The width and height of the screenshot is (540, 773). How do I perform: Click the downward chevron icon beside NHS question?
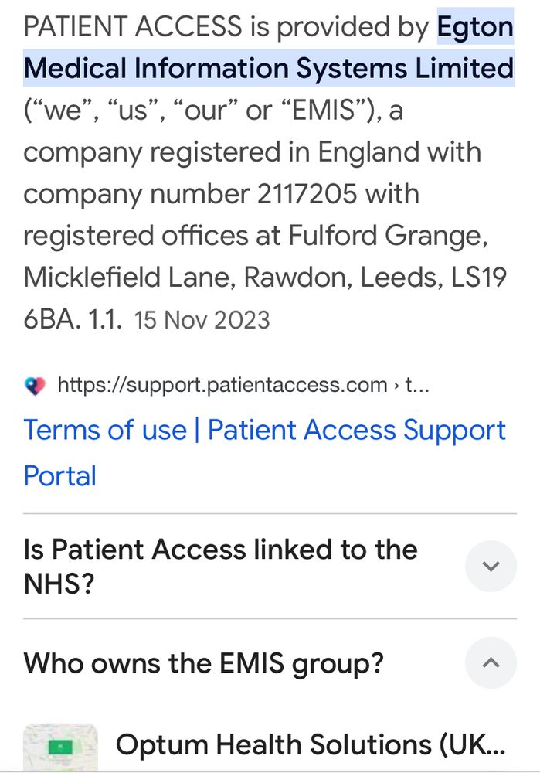(x=490, y=565)
